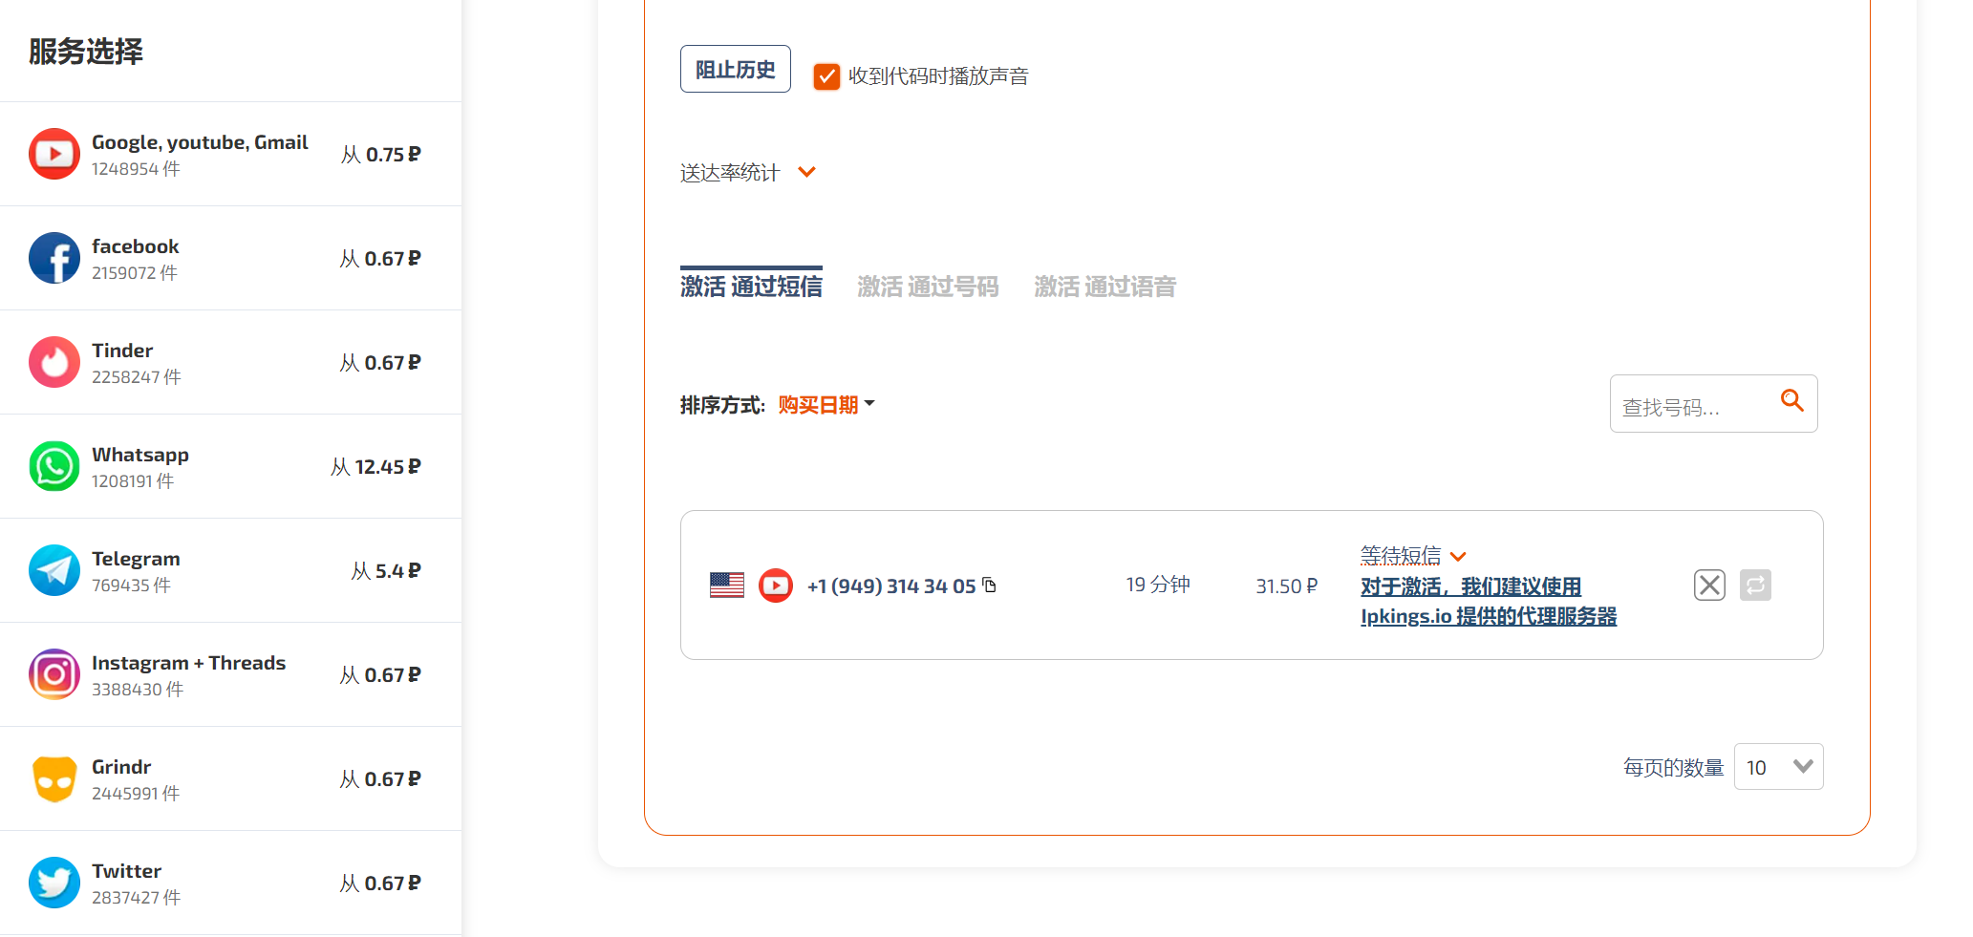Select the Instagram + Threads service name

tap(188, 663)
